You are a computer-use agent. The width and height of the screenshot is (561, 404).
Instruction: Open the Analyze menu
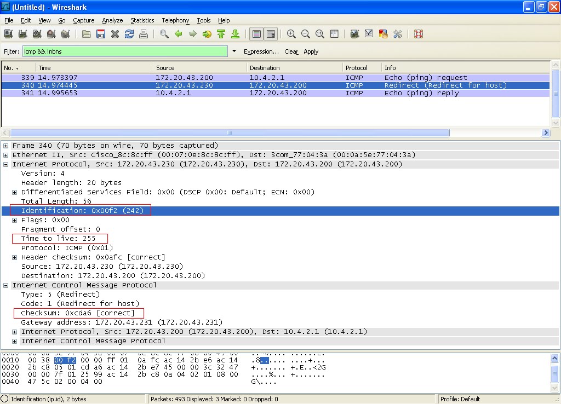[112, 20]
